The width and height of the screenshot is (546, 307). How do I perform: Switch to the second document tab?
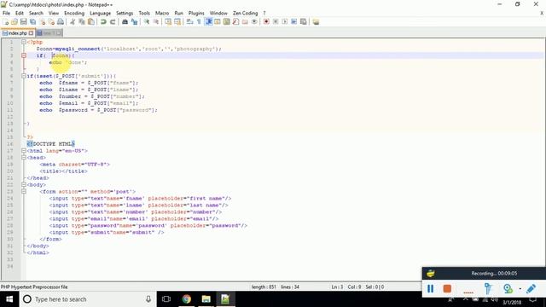(49, 33)
